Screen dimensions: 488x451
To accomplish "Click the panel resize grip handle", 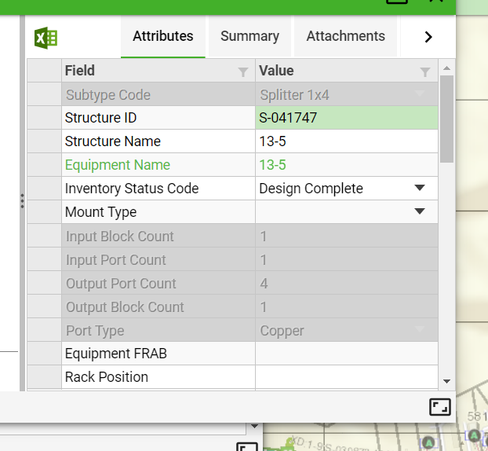I will click(22, 201).
